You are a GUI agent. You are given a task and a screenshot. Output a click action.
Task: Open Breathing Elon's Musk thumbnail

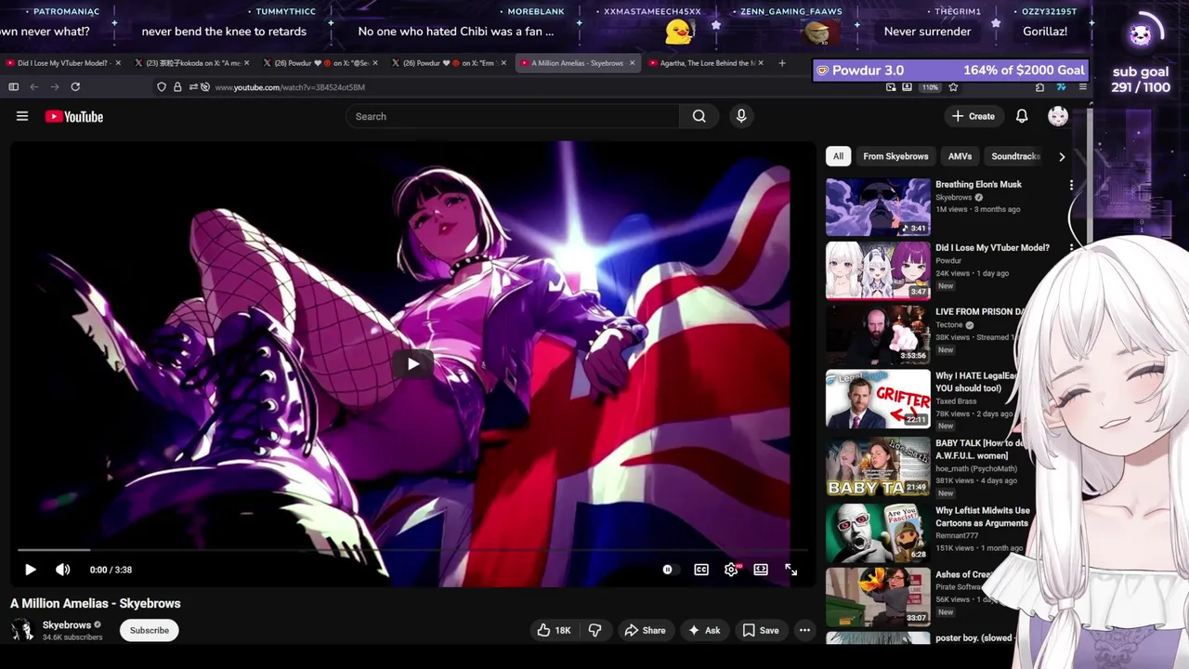click(x=878, y=207)
